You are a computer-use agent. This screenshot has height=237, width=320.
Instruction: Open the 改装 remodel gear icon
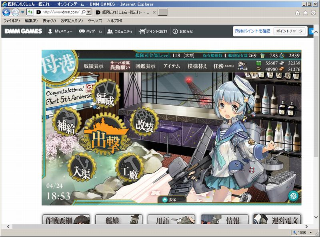144,121
